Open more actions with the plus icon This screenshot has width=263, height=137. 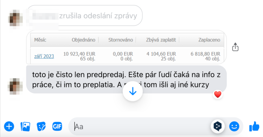click(x=9, y=126)
